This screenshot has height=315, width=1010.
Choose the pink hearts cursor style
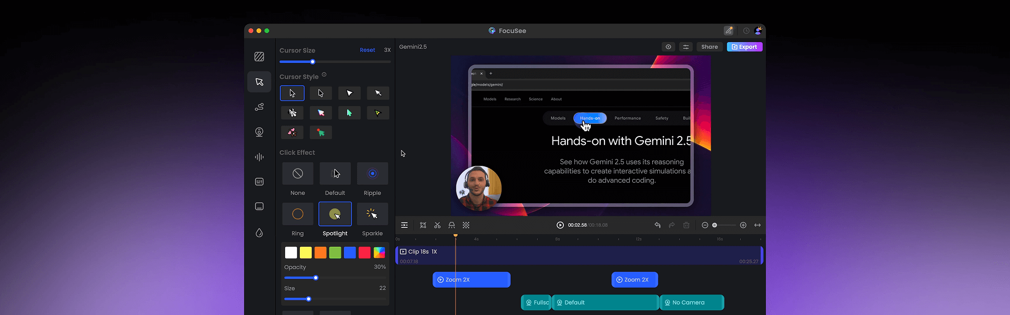click(292, 132)
